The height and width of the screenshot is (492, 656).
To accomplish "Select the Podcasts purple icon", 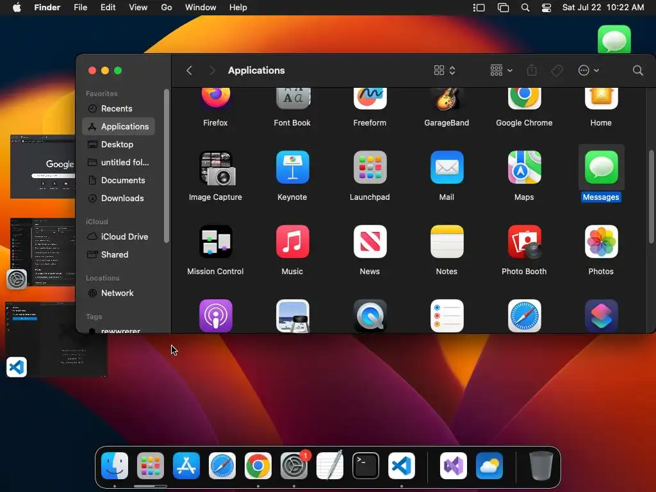I will click(215, 316).
